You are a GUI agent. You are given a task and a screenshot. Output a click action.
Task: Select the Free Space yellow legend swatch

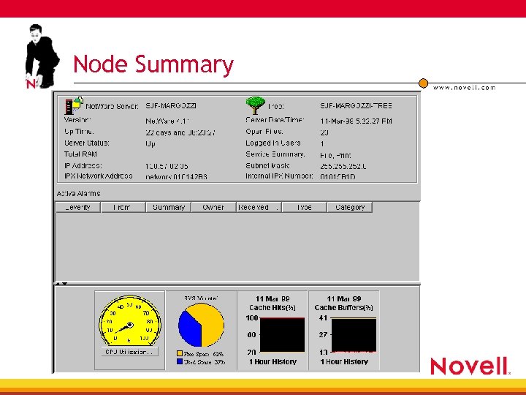180,353
